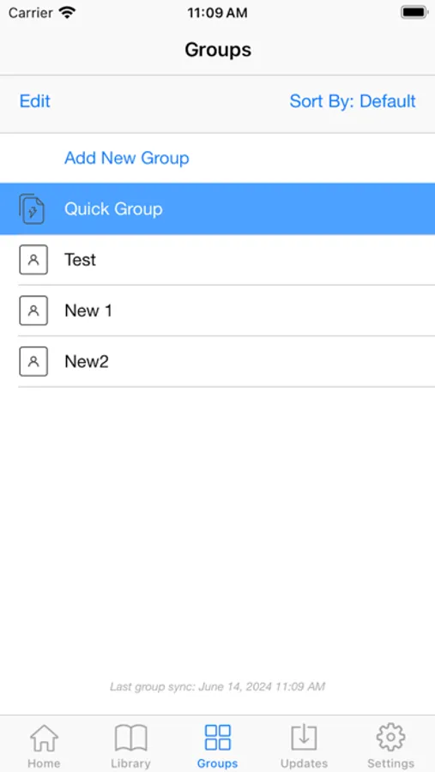Select the Groups tab

217,745
